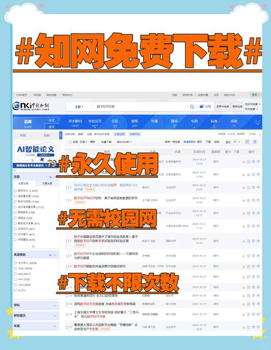The width and height of the screenshot is (271, 350).
Task: Collapse the 来源类别 filter section arrow
Action: (x=55, y=255)
